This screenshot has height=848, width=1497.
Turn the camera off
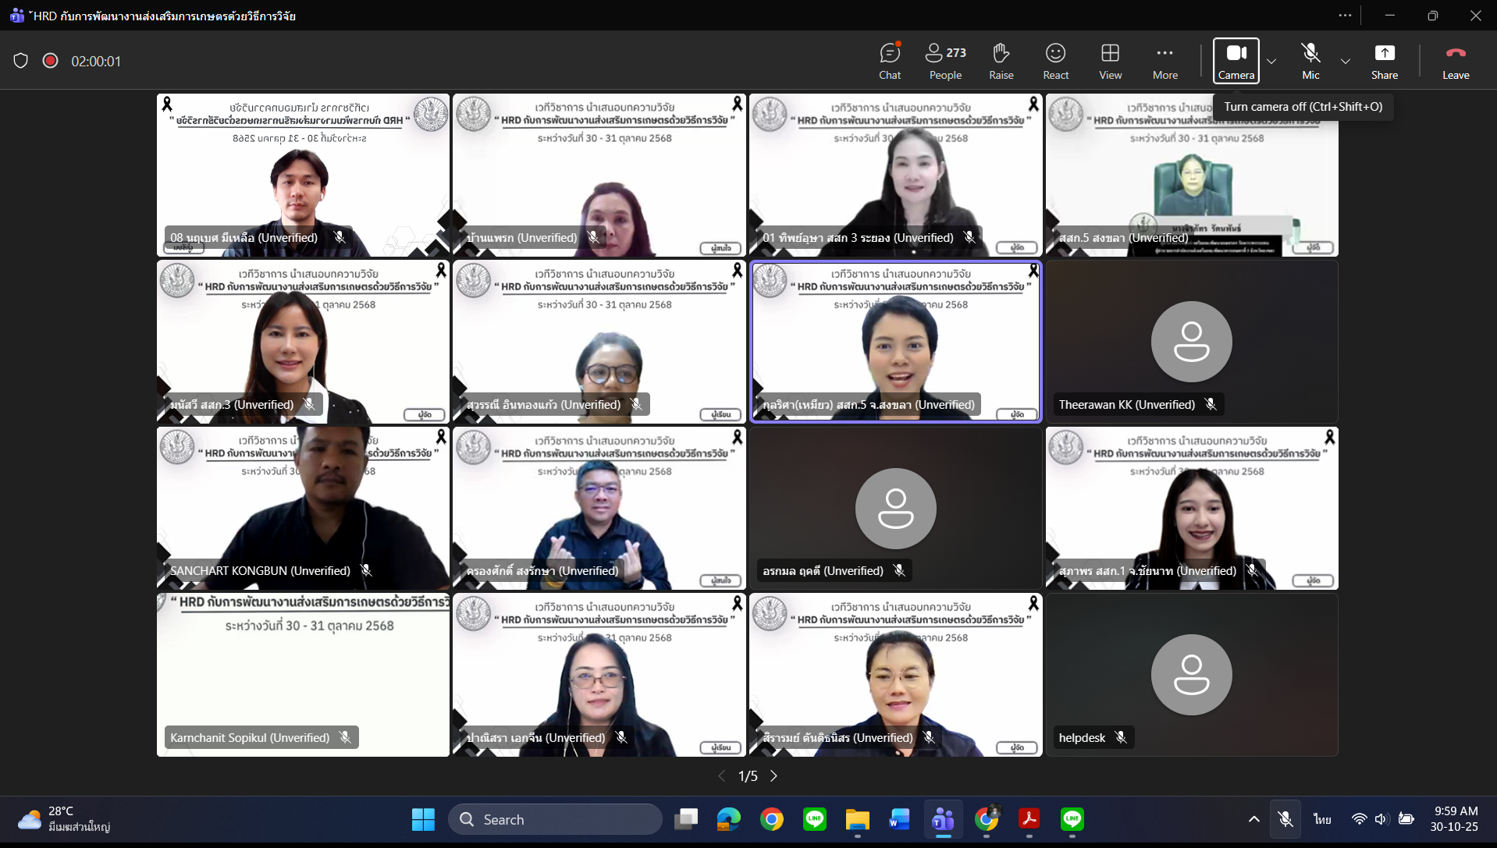pos(1236,61)
